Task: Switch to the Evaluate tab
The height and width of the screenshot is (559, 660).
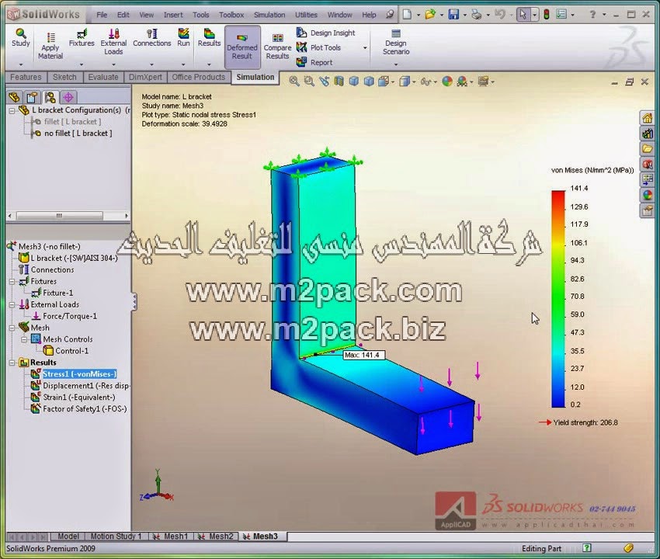Action: (x=103, y=77)
